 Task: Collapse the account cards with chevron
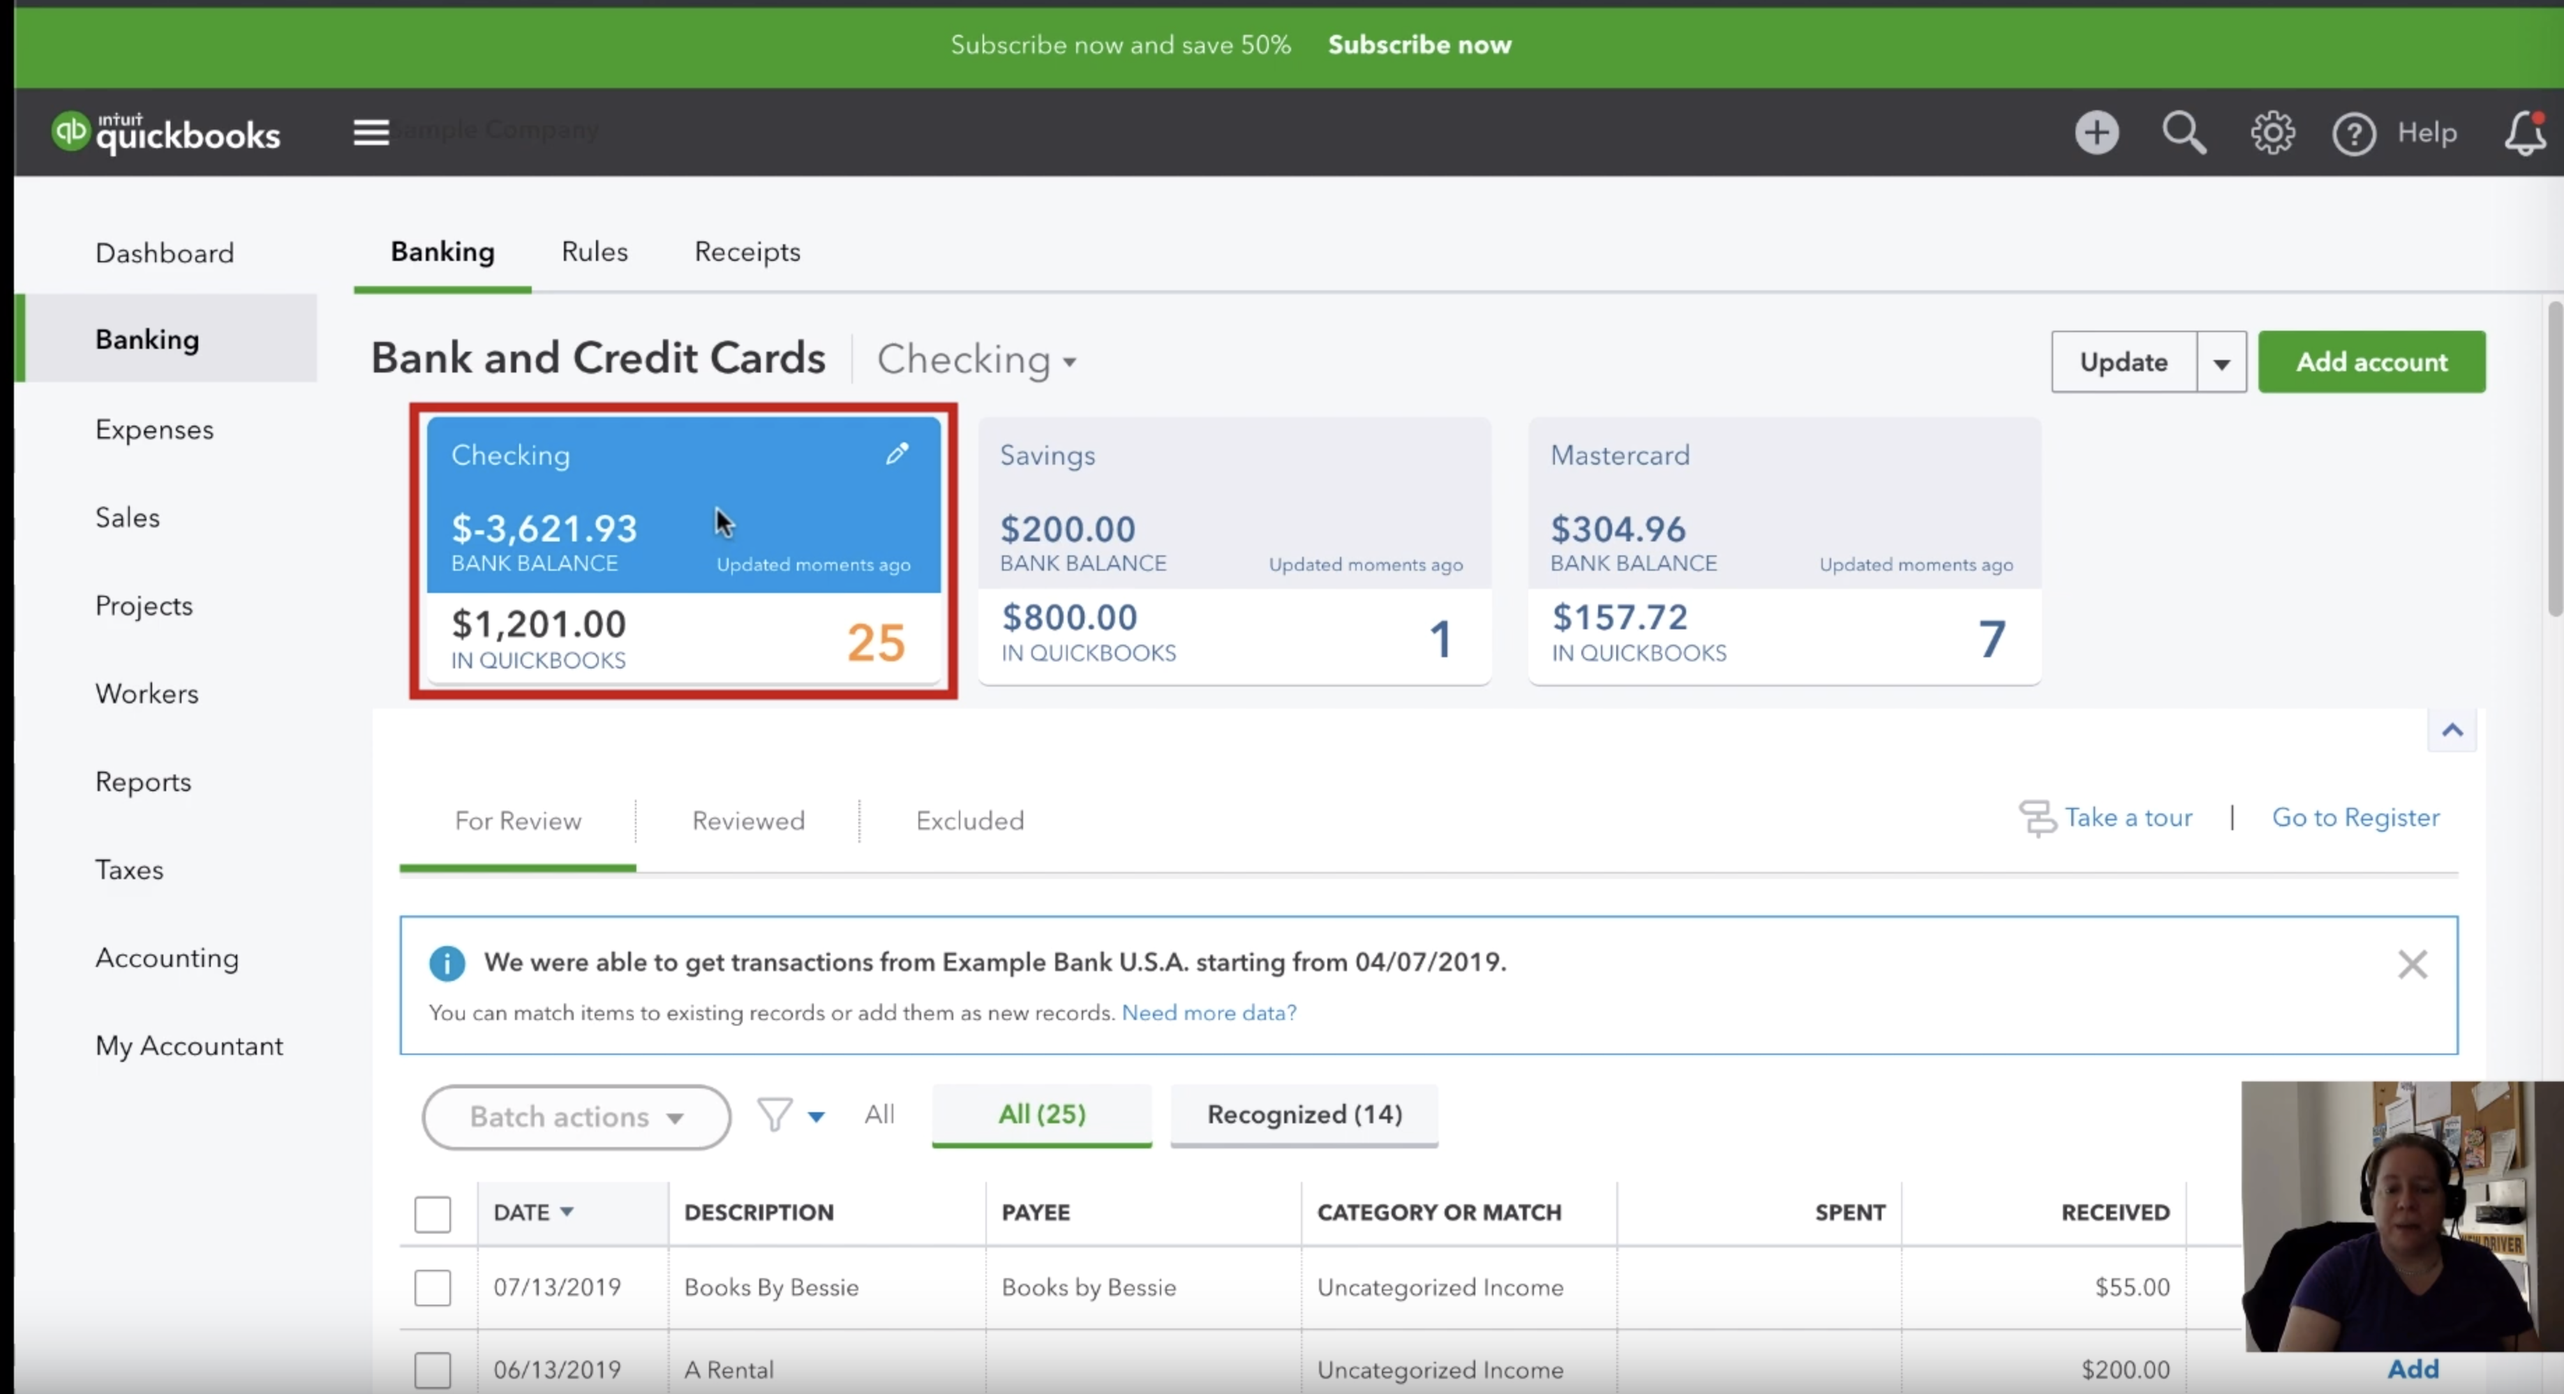[x=2452, y=730]
